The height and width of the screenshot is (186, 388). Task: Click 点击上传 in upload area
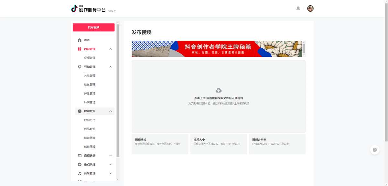[x=200, y=98]
